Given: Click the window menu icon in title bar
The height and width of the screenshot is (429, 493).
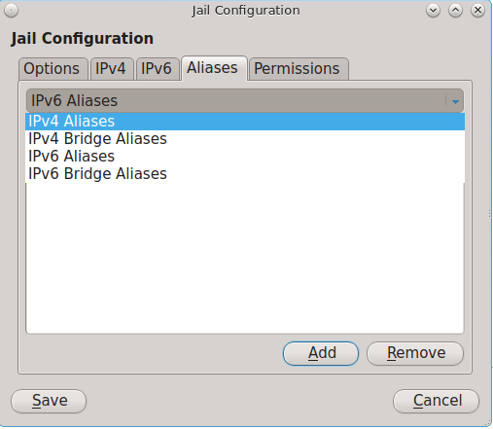Looking at the screenshot, I should click(x=12, y=11).
